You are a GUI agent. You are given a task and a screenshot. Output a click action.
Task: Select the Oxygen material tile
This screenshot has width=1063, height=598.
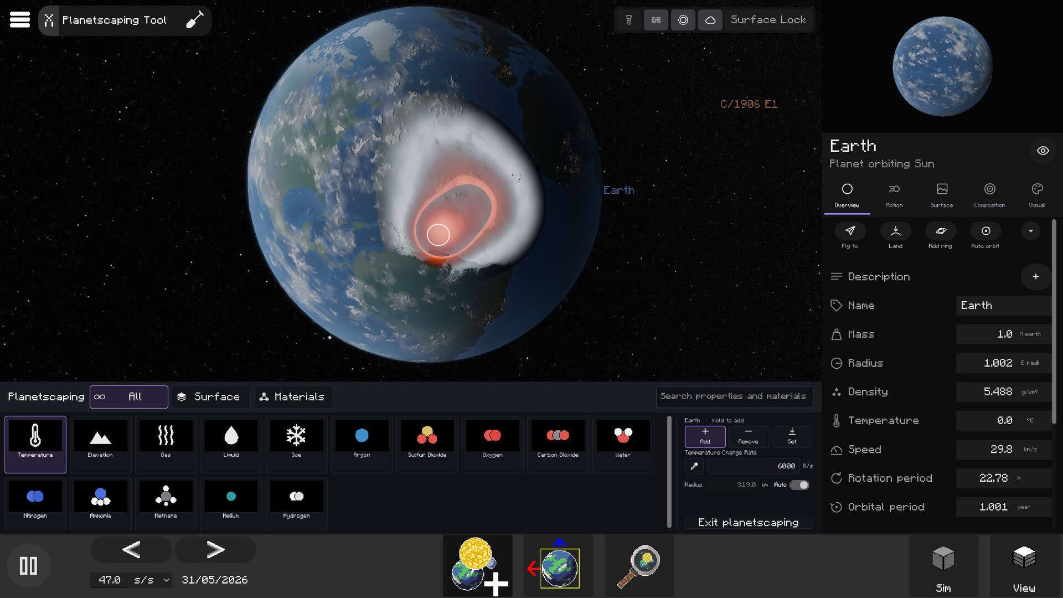click(x=492, y=444)
